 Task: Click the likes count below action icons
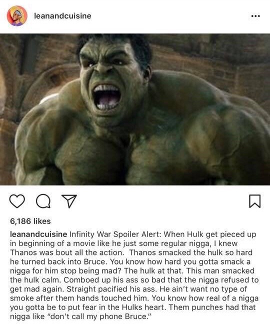click(x=30, y=221)
